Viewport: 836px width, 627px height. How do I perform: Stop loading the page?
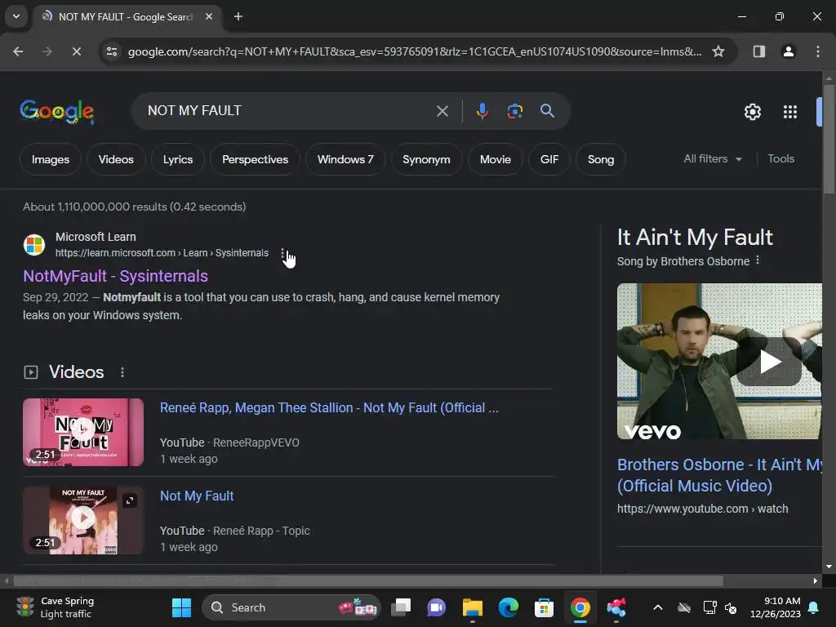coord(76,51)
